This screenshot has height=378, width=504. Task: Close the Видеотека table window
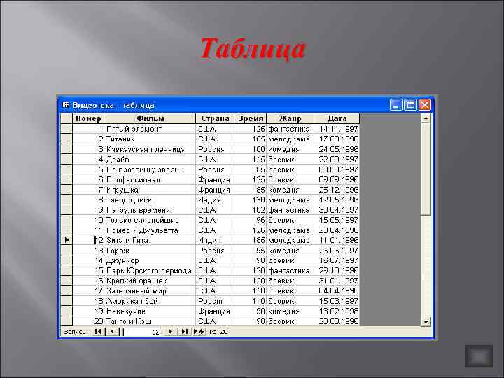[x=425, y=105]
